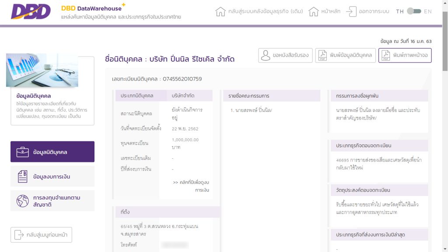Click the โทรศัพท์ label
The height and width of the screenshot is (252, 448).
pyautogui.click(x=129, y=245)
